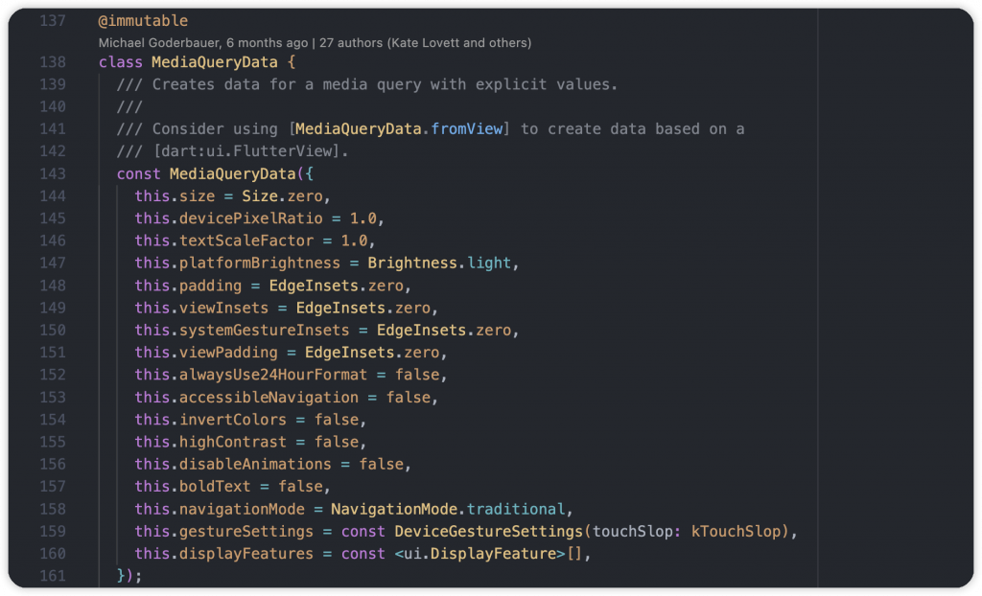Click the Brightness.light default value
The height and width of the screenshot is (596, 982).
442,263
